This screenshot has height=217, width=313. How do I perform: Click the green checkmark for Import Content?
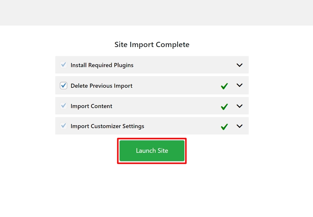(x=224, y=107)
